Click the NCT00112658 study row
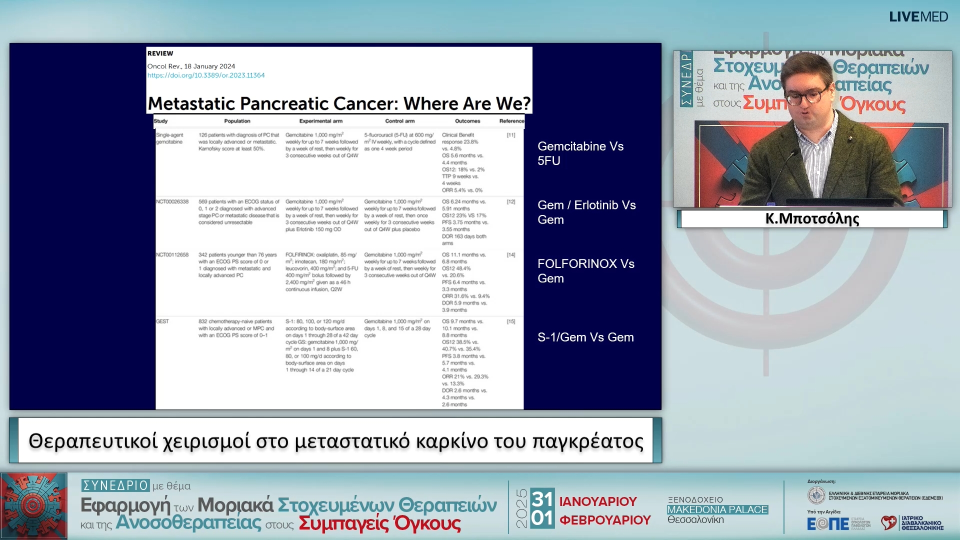960x540 pixels. [172, 255]
